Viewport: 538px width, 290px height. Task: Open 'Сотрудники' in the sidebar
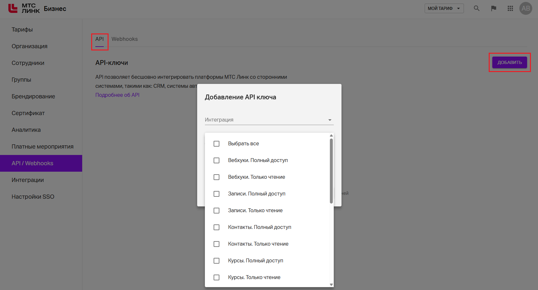(28, 63)
